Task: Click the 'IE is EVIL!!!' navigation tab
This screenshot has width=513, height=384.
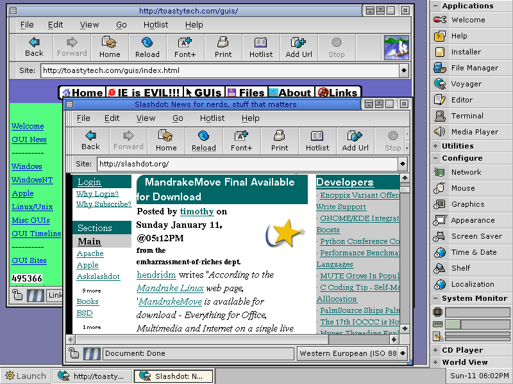Action: click(x=144, y=93)
